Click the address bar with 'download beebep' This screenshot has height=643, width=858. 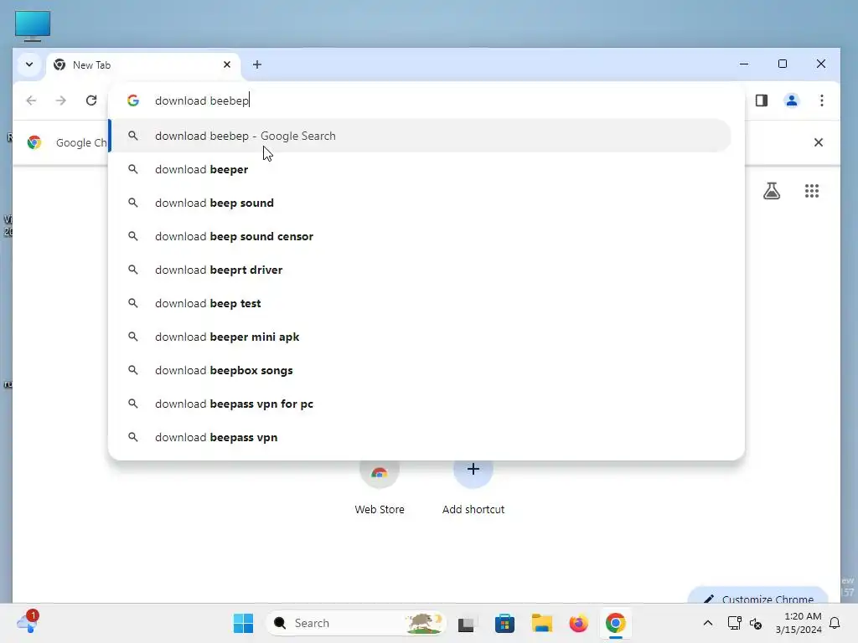click(426, 100)
